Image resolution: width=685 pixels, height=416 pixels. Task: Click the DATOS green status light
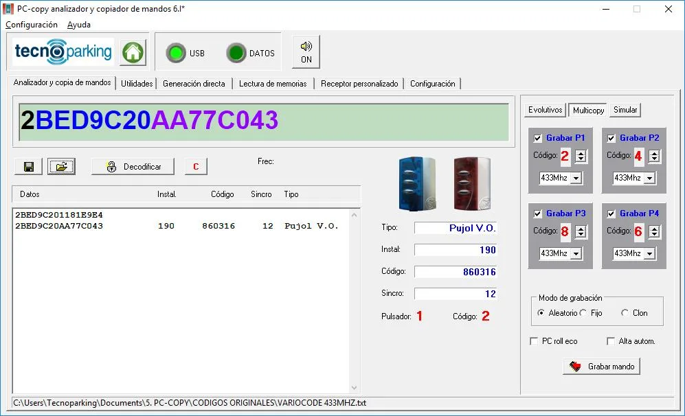point(236,54)
